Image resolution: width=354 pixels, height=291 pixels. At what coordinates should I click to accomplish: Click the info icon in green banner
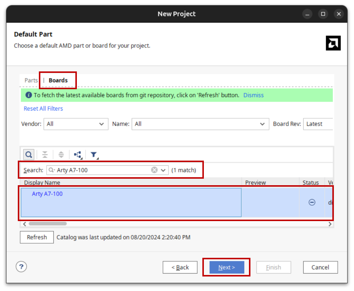tap(29, 95)
